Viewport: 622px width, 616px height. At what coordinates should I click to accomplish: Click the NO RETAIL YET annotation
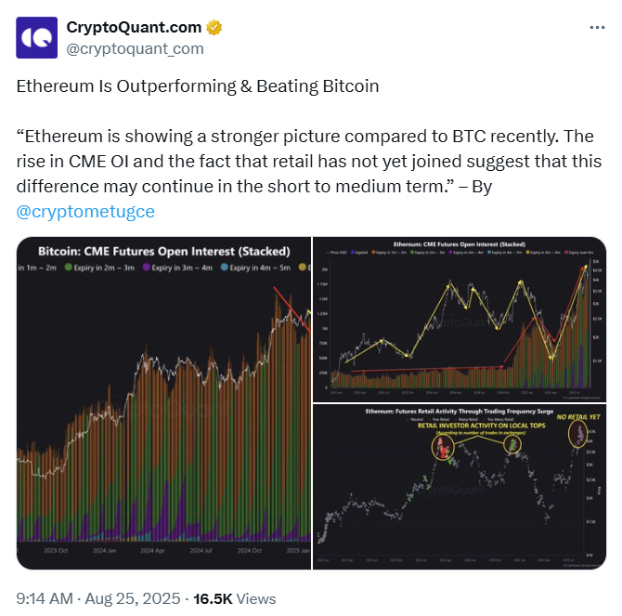point(578,417)
